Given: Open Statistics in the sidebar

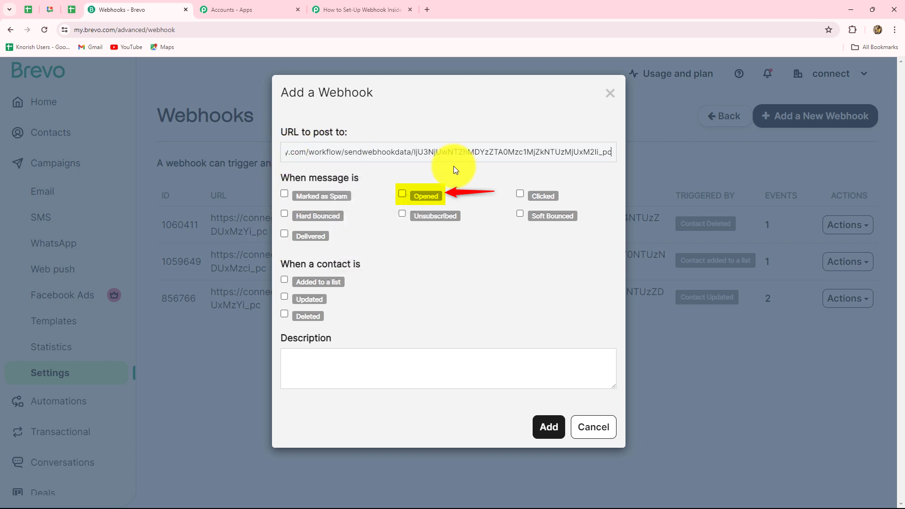Looking at the screenshot, I should (51, 347).
